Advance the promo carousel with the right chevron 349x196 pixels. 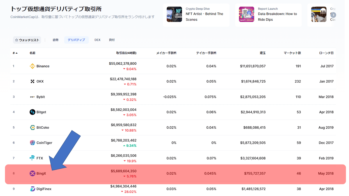coord(333,15)
